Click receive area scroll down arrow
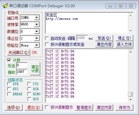The height and width of the screenshot is (115, 139). 131,100
